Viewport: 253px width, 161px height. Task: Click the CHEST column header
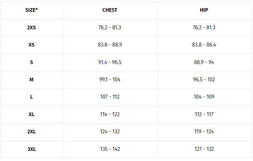tap(110, 10)
